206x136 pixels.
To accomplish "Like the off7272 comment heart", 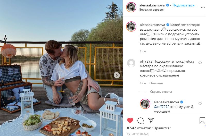I will click(200, 63).
